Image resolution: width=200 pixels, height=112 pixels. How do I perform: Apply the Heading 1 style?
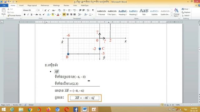(122, 12)
